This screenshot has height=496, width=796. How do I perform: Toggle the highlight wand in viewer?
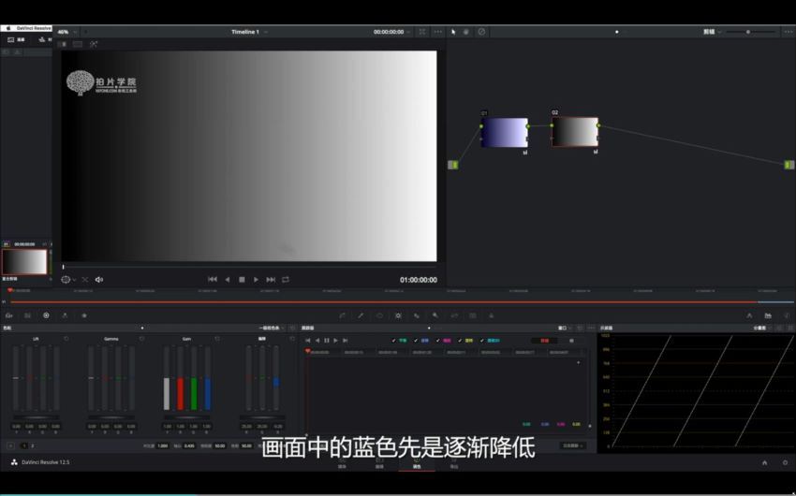tap(94, 44)
